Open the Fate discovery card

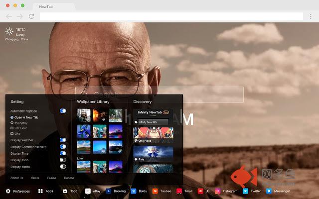153,154
